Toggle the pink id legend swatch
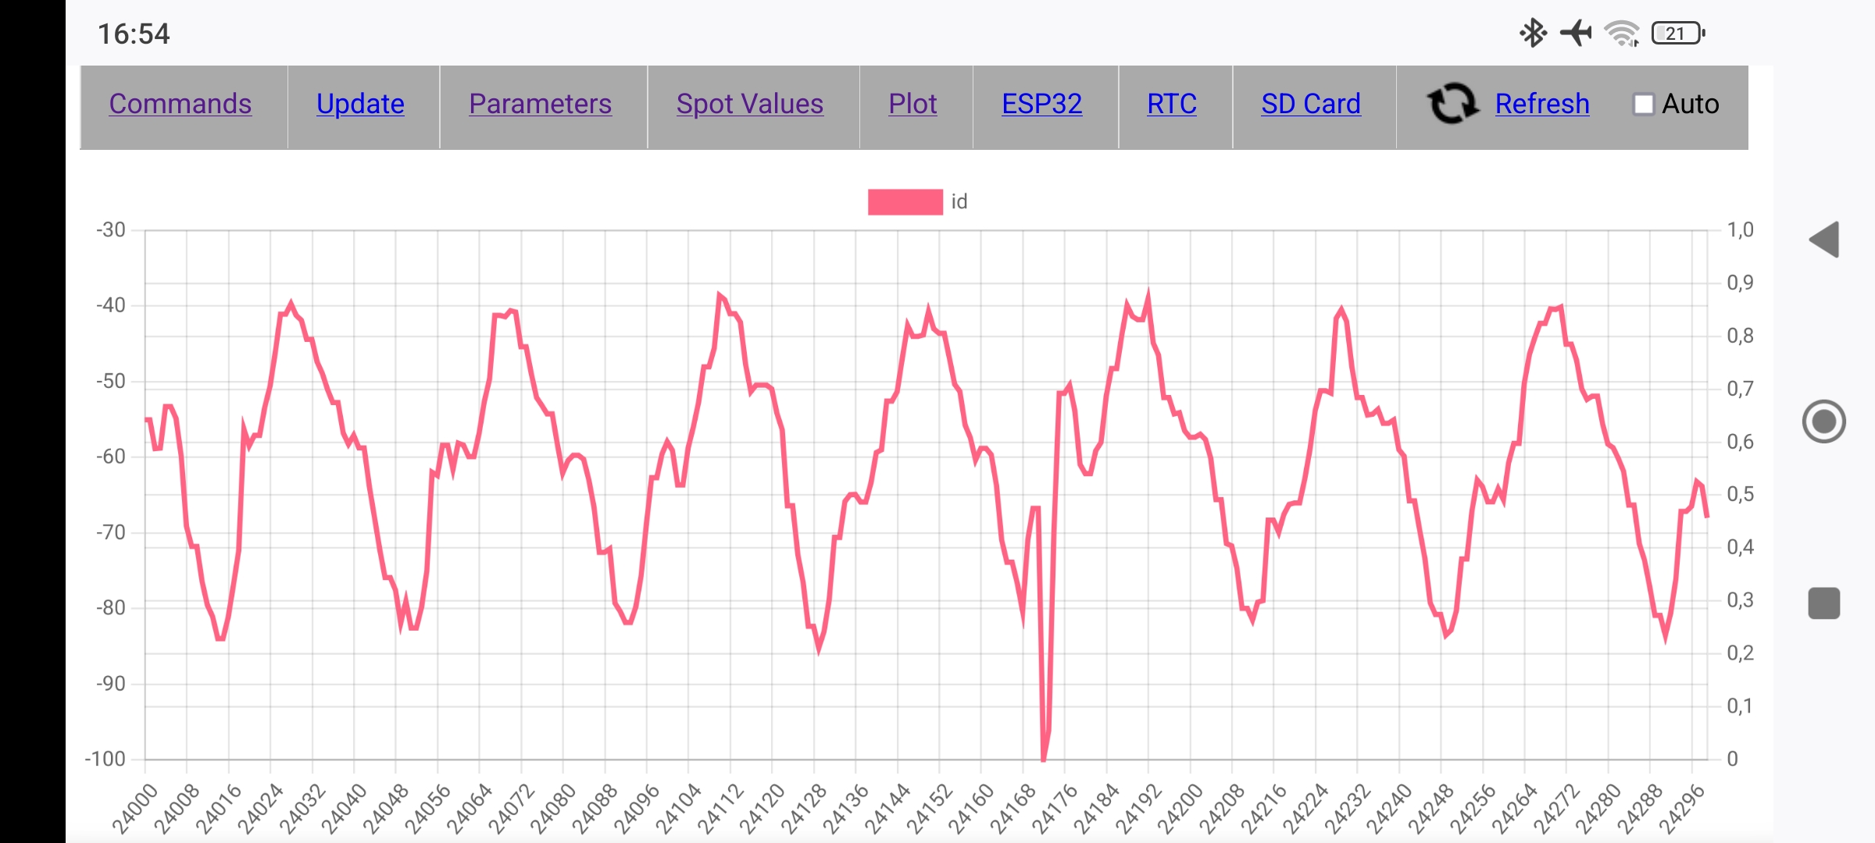Image resolution: width=1875 pixels, height=843 pixels. point(905,202)
